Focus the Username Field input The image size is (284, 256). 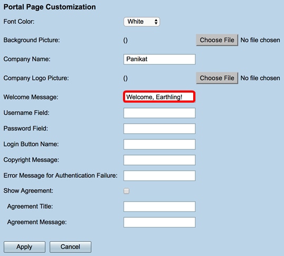coord(159,113)
